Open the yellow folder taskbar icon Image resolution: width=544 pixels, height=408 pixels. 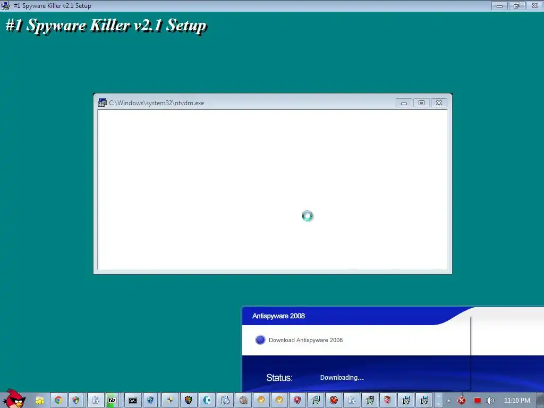coord(40,401)
